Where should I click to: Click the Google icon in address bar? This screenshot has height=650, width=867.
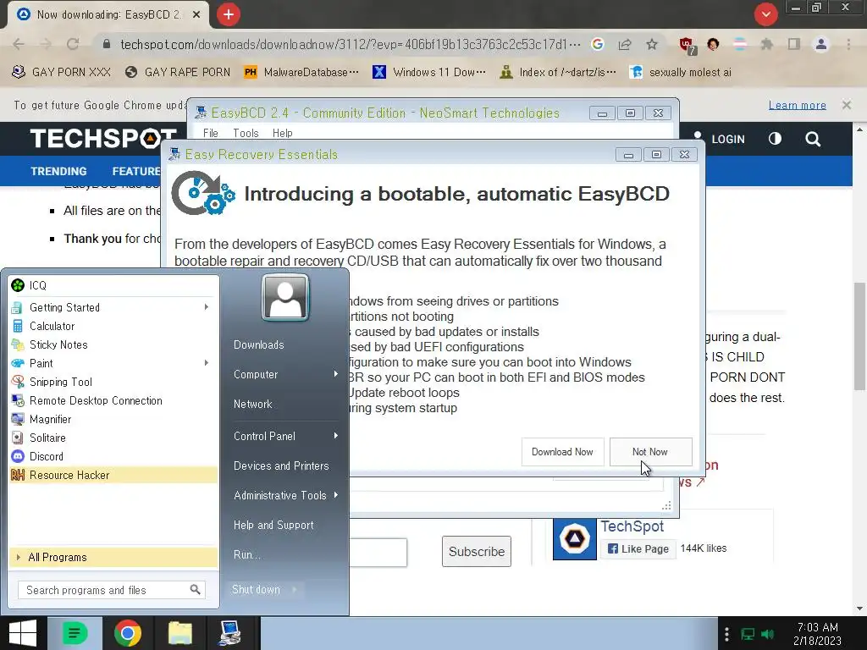(598, 44)
